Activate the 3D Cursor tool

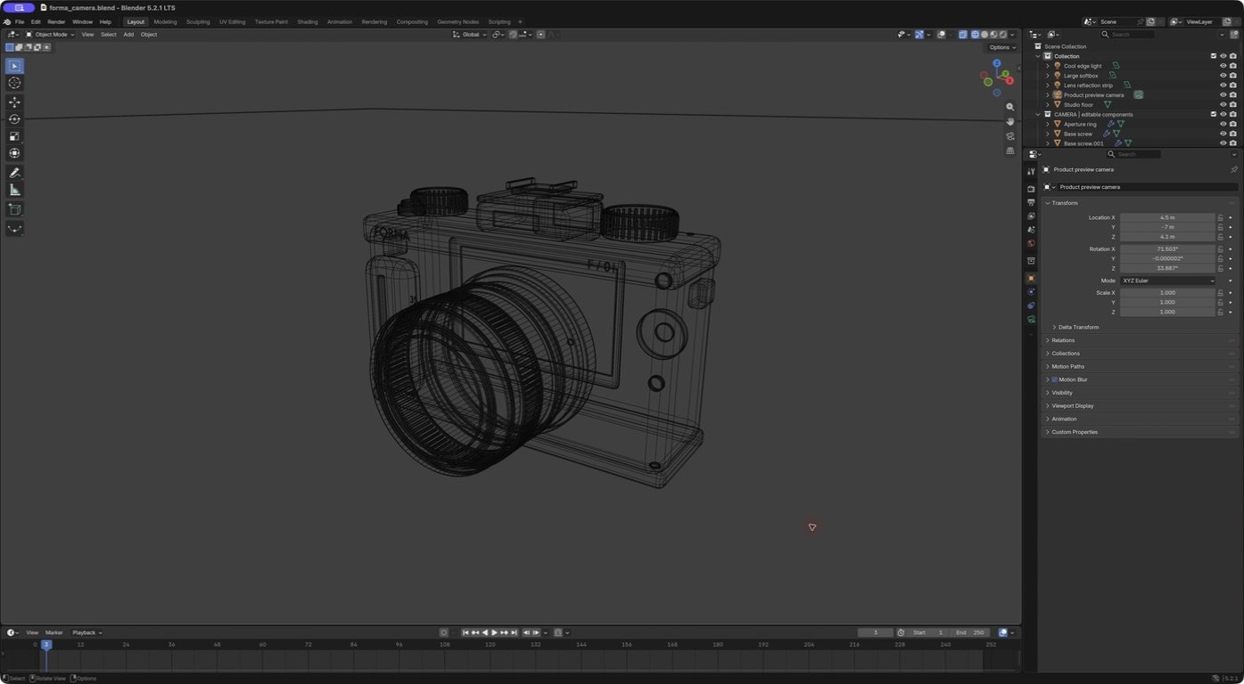point(14,83)
